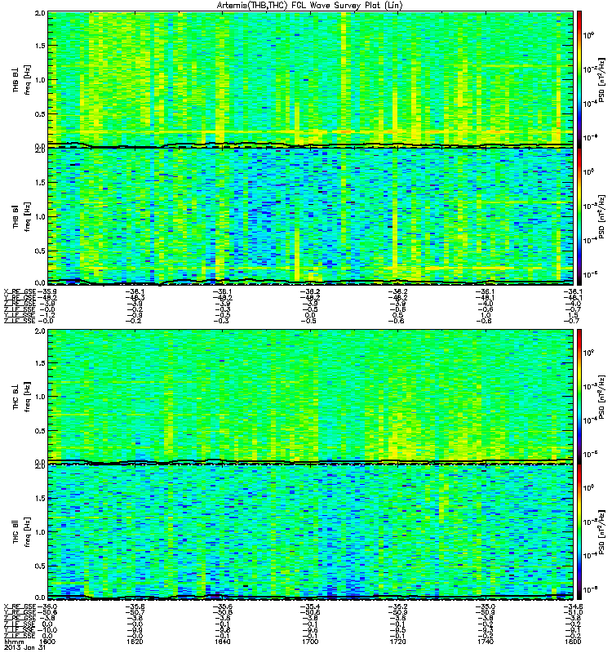Click the '1.0' frequency tick of the THC B⊥ panel

pos(40,397)
